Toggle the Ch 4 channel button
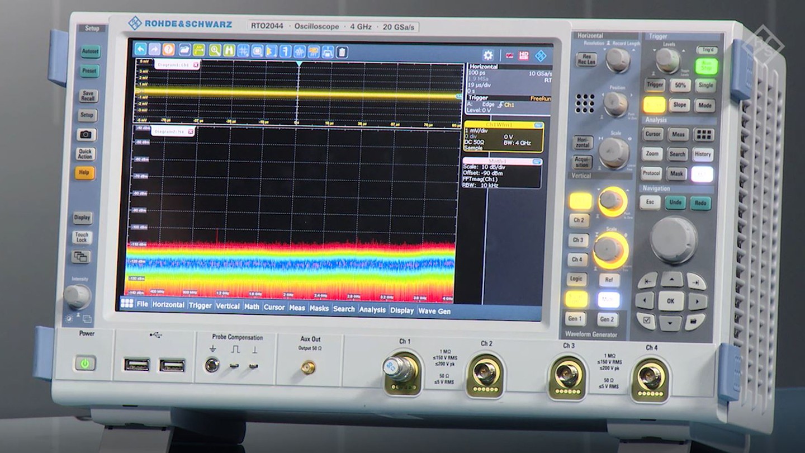805x453 pixels. 576,259
